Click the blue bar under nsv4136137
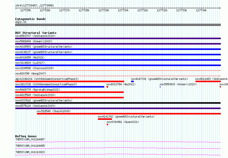Screen dimensions: 228x158 point(118,55)
